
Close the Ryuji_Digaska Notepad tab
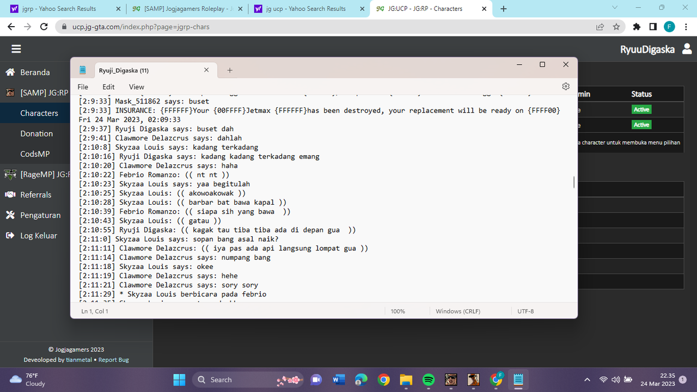206,70
